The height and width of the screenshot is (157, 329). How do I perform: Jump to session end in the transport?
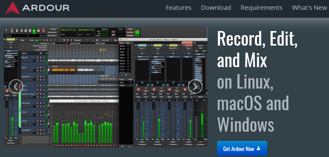click(22, 31)
